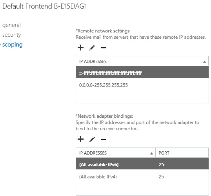Select the IPv6 ::-ffff:ffff range row
Viewport: 211px width, 196px height.
click(x=142, y=73)
